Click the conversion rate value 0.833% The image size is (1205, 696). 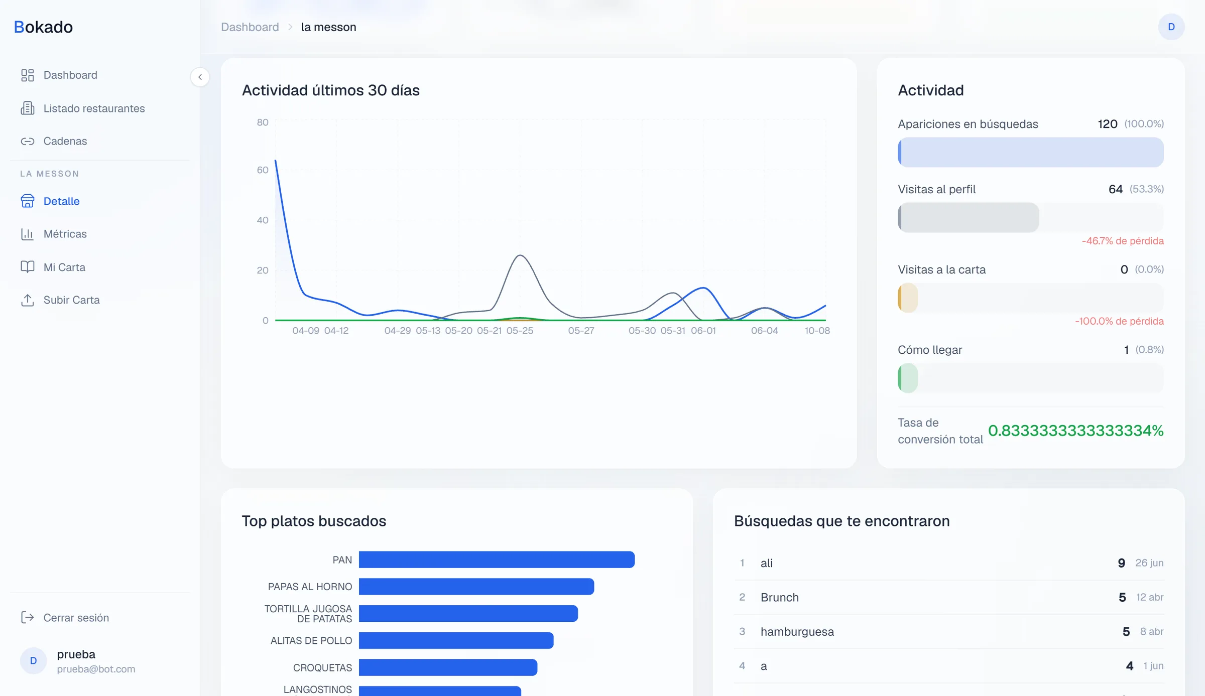point(1075,431)
